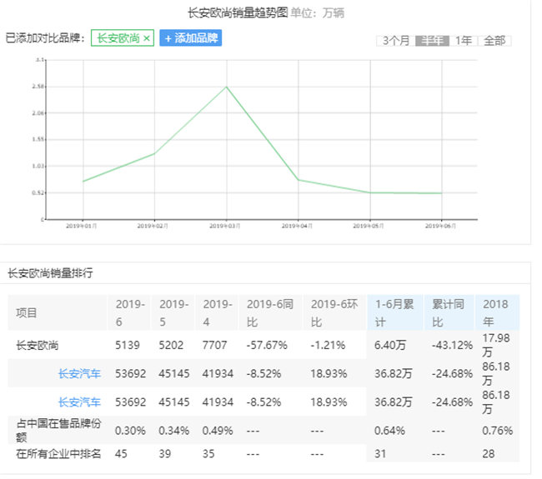The image size is (542, 479).
Task: Show 全部 time range data
Action: pos(494,41)
